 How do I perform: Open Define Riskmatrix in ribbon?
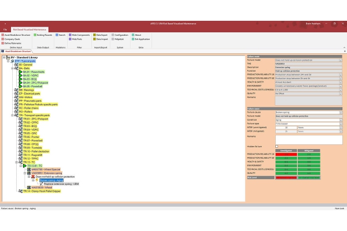point(12,43)
